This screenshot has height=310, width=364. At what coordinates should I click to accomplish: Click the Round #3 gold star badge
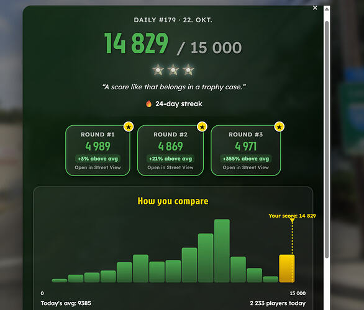pyautogui.click(x=280, y=126)
